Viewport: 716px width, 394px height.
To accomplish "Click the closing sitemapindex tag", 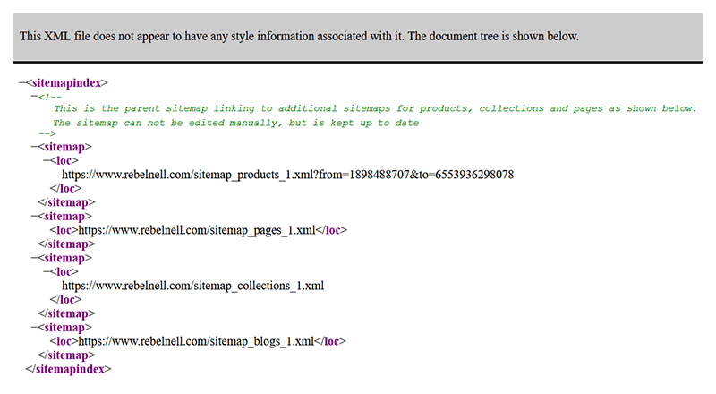I will [68, 368].
